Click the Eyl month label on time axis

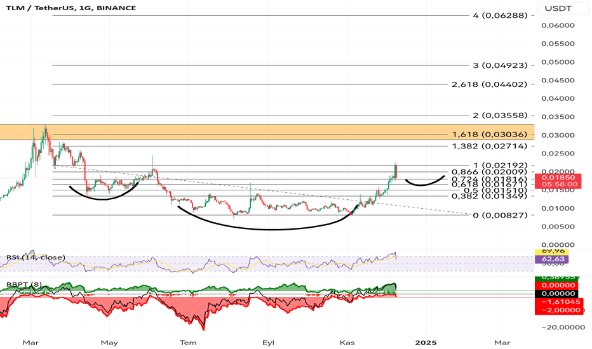[x=268, y=343]
